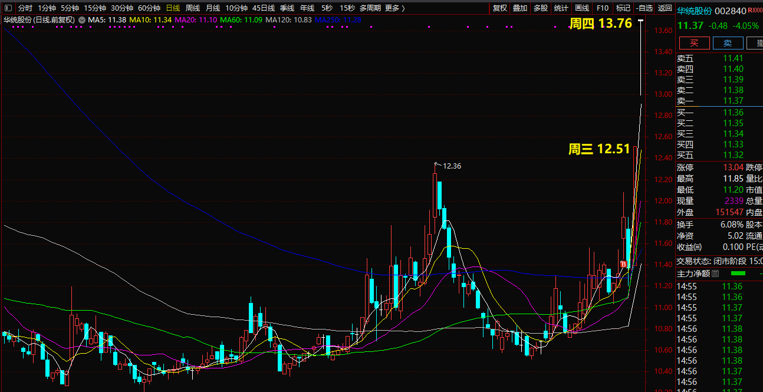Click the red B buy-signal marker on chart
This screenshot has height=392, width=763.
[623, 264]
